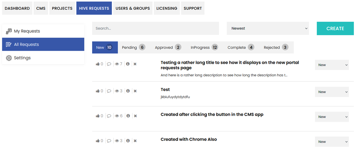Open the Settings gear in sidebar

(x=9, y=58)
